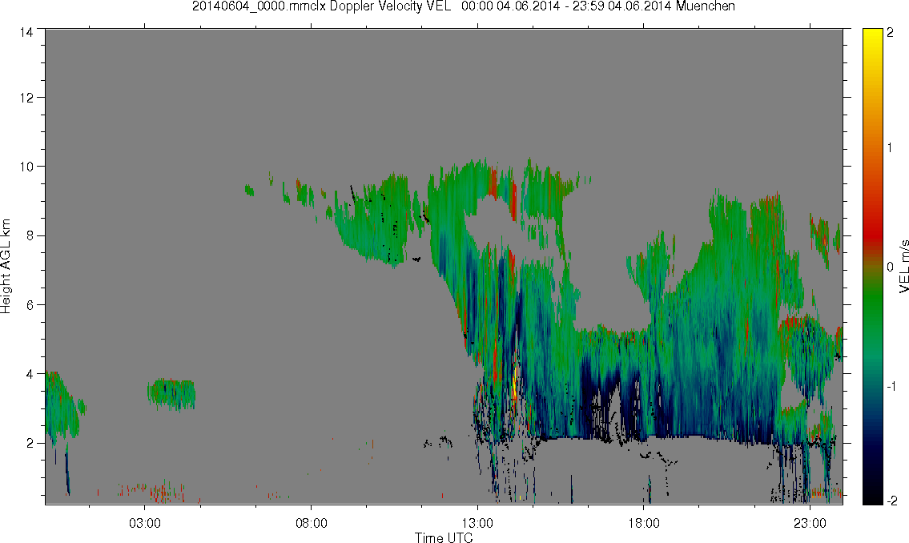The height and width of the screenshot is (543, 909).
Task: Click the 6 km height tick label
Action: 29,305
